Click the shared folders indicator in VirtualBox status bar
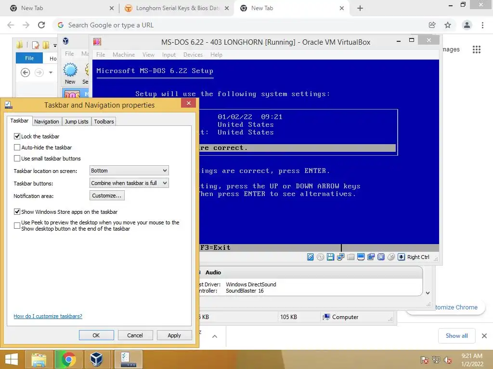This screenshot has height=369, width=493. pos(350,257)
